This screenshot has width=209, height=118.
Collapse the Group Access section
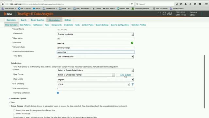[16, 106]
